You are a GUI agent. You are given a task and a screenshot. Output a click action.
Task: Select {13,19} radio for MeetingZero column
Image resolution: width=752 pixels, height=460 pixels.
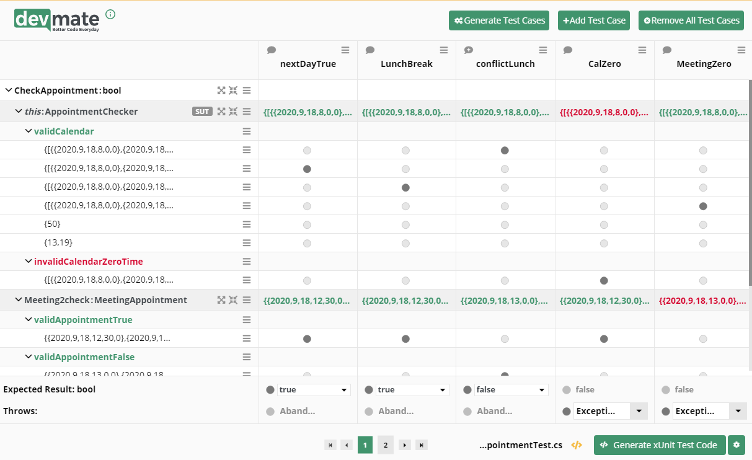point(703,243)
